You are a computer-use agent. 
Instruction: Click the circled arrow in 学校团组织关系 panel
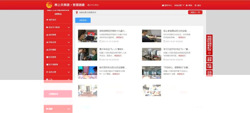click(209, 53)
